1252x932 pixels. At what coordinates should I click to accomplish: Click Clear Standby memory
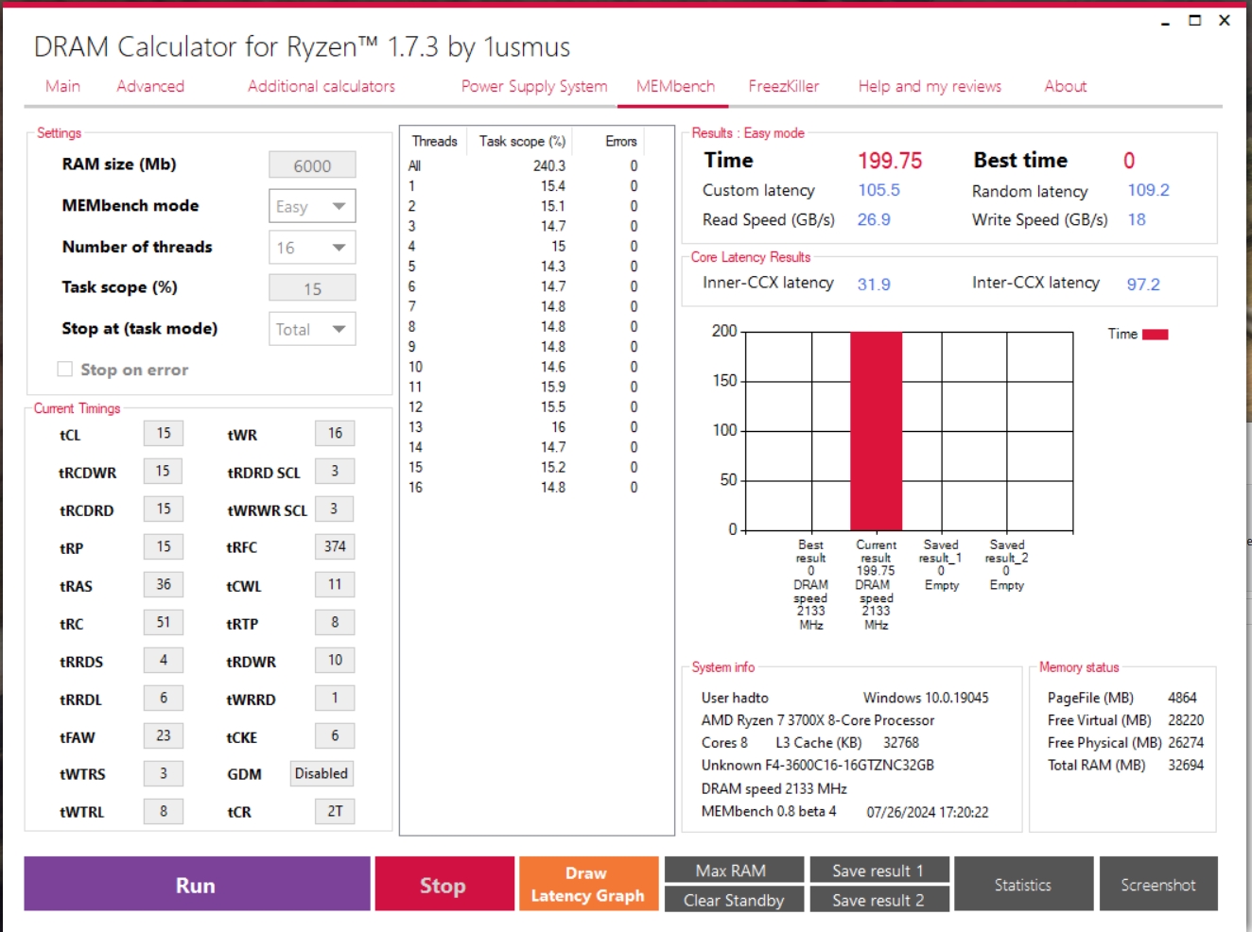(735, 900)
